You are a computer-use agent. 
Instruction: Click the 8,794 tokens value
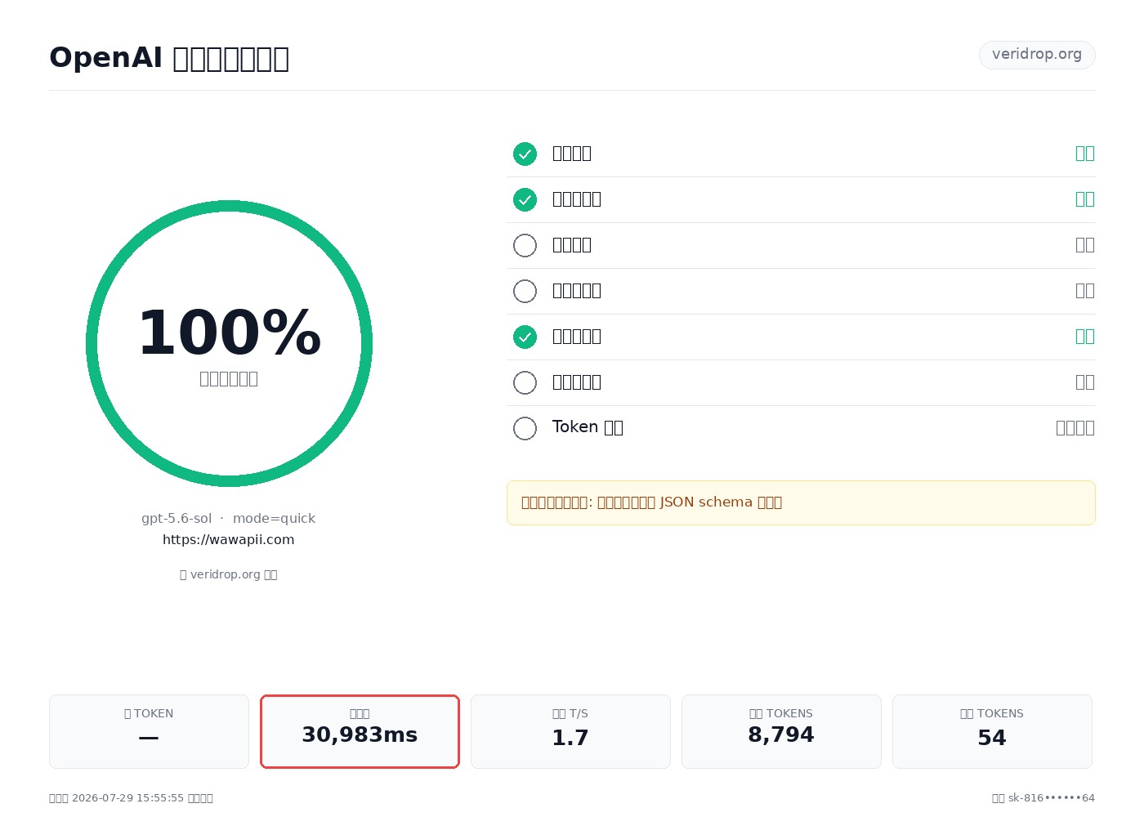[781, 735]
